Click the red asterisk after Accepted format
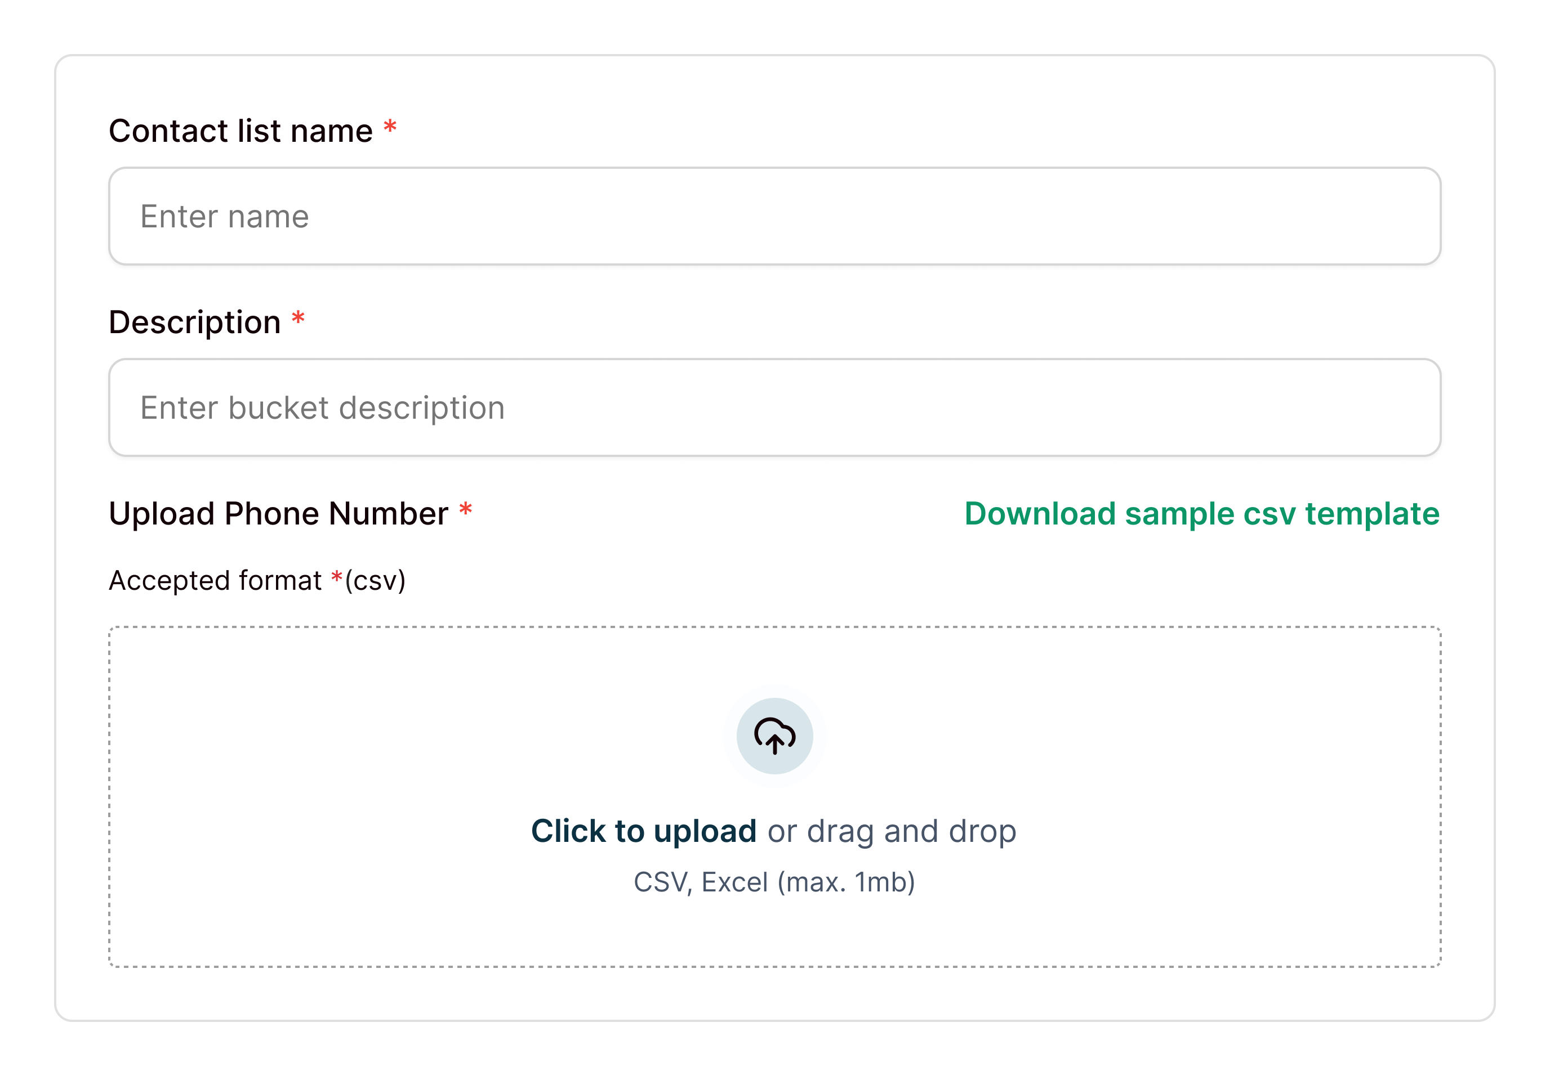The image size is (1550, 1076). tap(337, 577)
